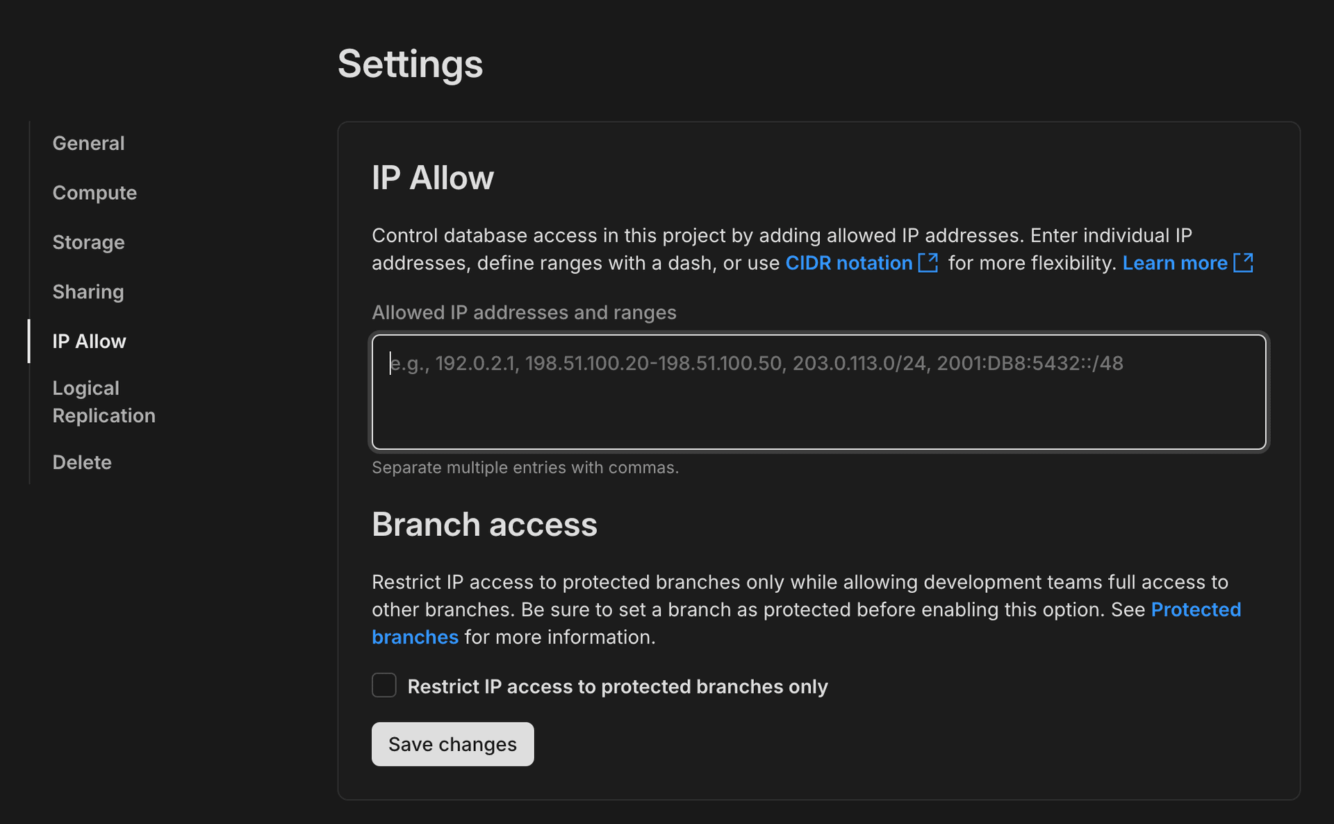
Task: Open the CIDR notation documentation link
Action: pyautogui.click(x=849, y=263)
